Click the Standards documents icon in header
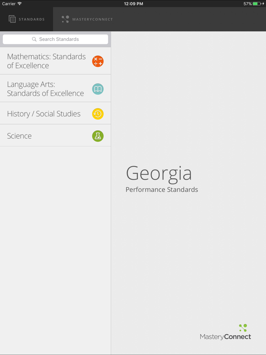The image size is (266, 355). point(12,19)
